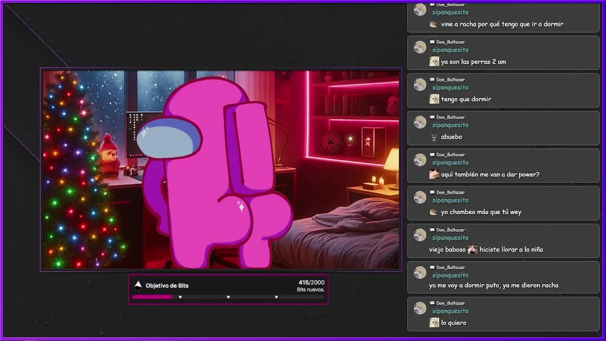
Task: Click the last milestone dot on Bits bar
Action: click(276, 297)
